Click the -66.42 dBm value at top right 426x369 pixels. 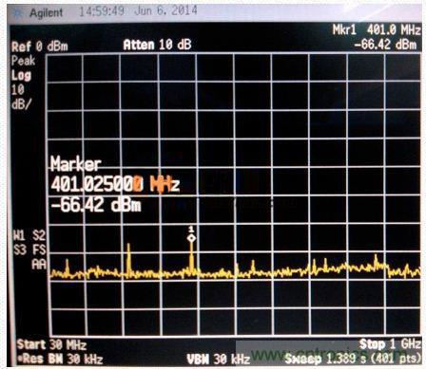(x=385, y=45)
